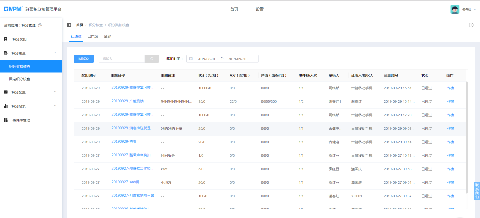This screenshot has height=218, width=480.
Task: Open the 首页 top navigation item
Action: [x=234, y=9]
